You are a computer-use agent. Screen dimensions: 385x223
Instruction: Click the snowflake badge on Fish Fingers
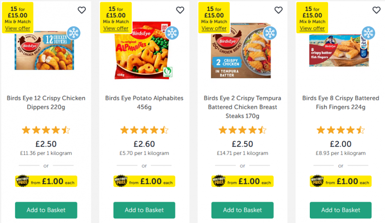click(368, 33)
